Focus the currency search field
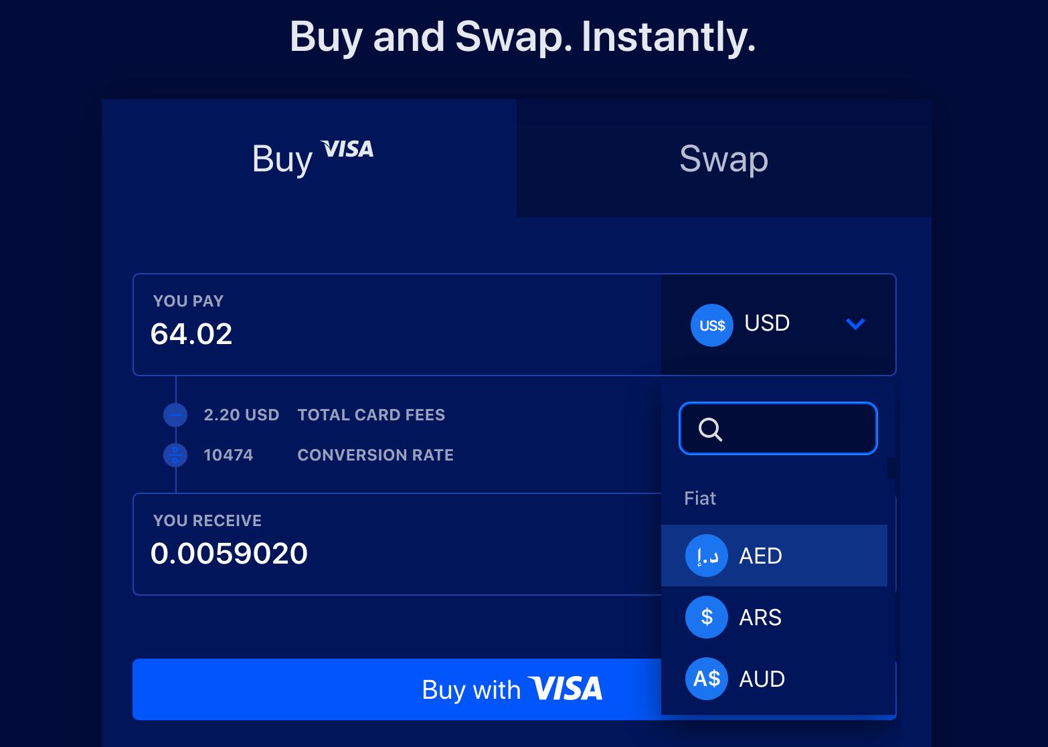1048x747 pixels. tap(778, 428)
